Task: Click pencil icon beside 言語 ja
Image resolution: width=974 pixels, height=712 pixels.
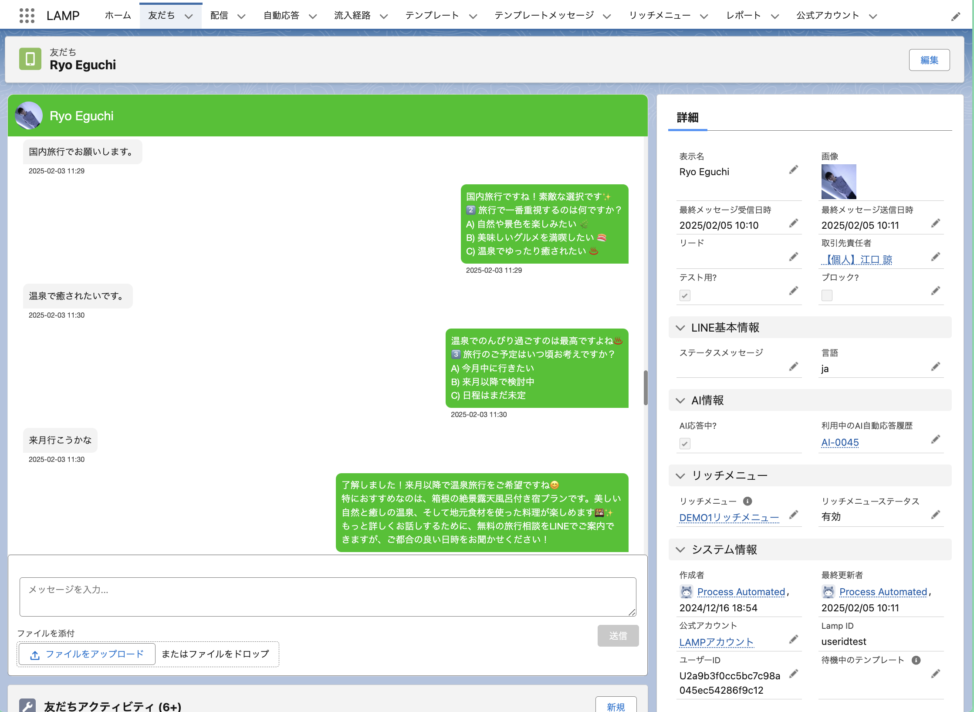Action: 935,367
